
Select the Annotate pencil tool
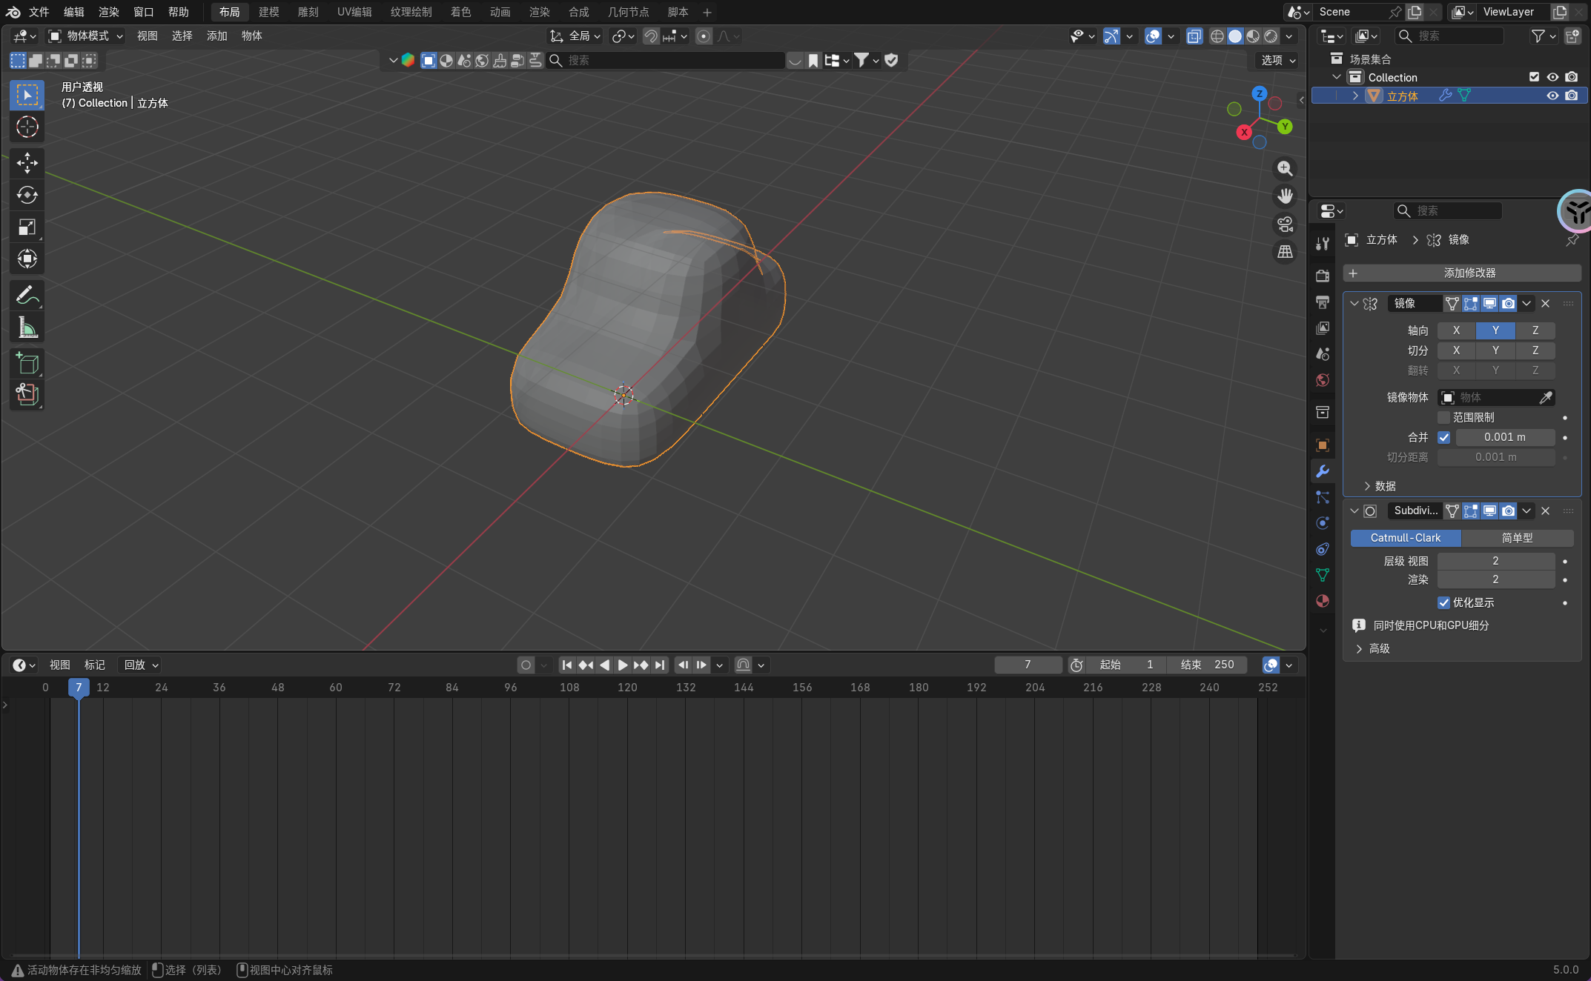point(27,295)
